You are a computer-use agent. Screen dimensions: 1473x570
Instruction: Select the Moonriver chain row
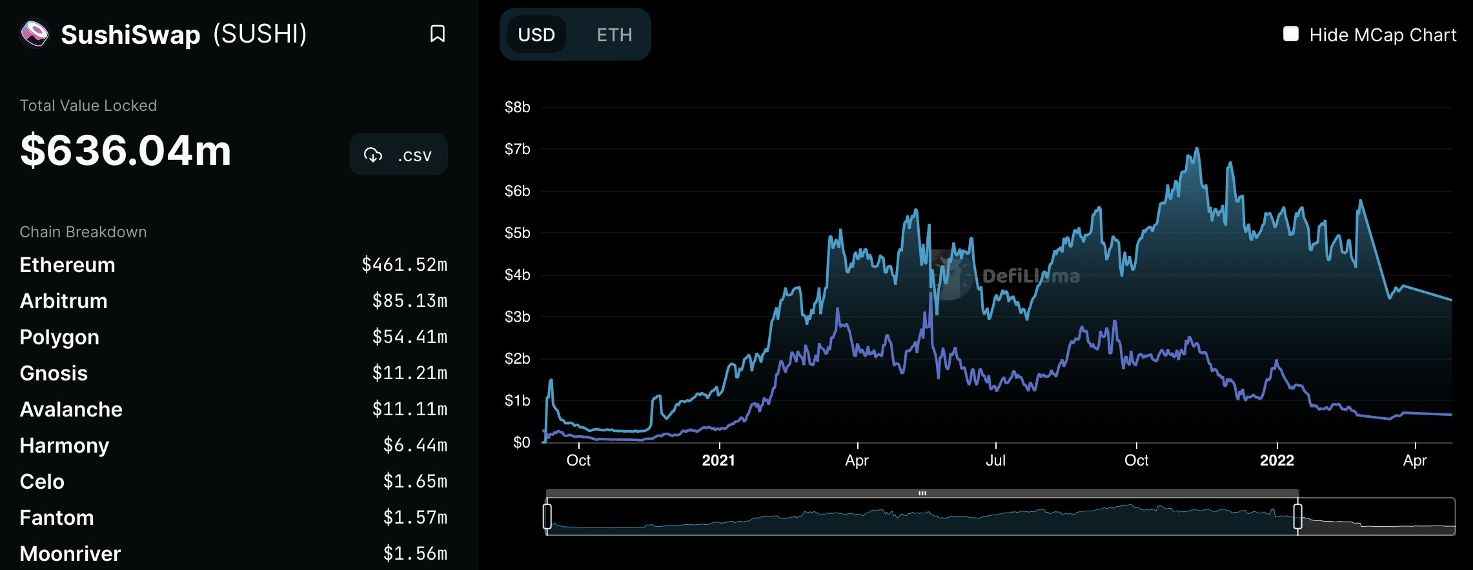pyautogui.click(x=234, y=554)
